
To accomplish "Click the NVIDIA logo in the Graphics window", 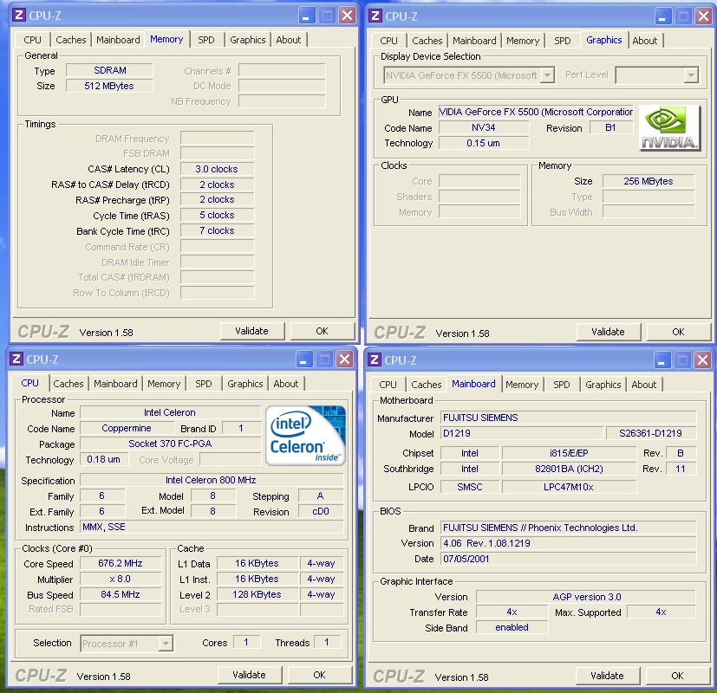I will point(669,128).
